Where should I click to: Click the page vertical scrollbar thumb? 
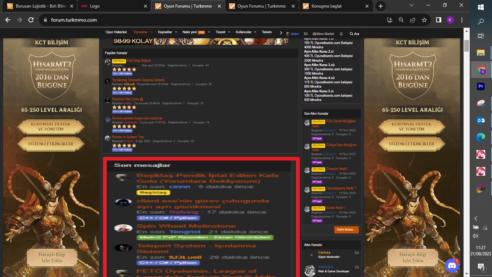[x=466, y=46]
